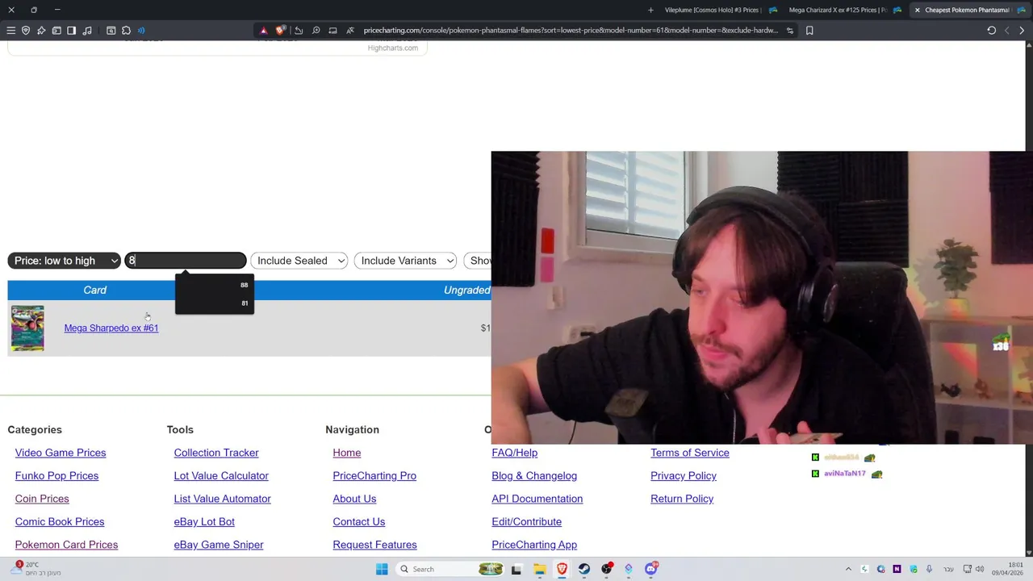
Task: Open Steam from the taskbar
Action: (x=584, y=569)
